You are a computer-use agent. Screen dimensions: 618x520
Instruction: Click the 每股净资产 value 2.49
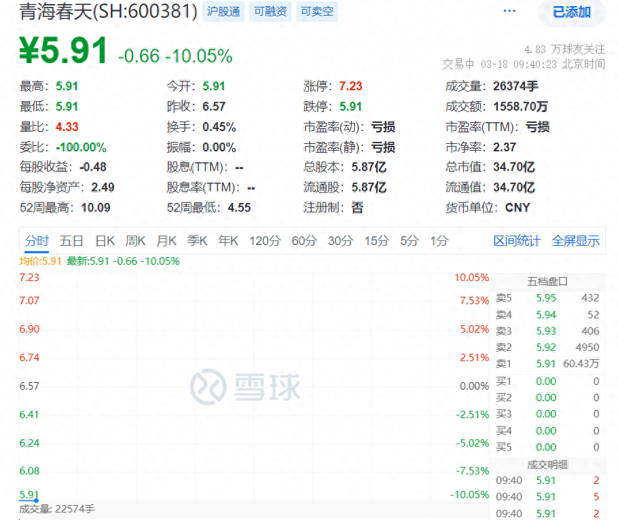(103, 187)
